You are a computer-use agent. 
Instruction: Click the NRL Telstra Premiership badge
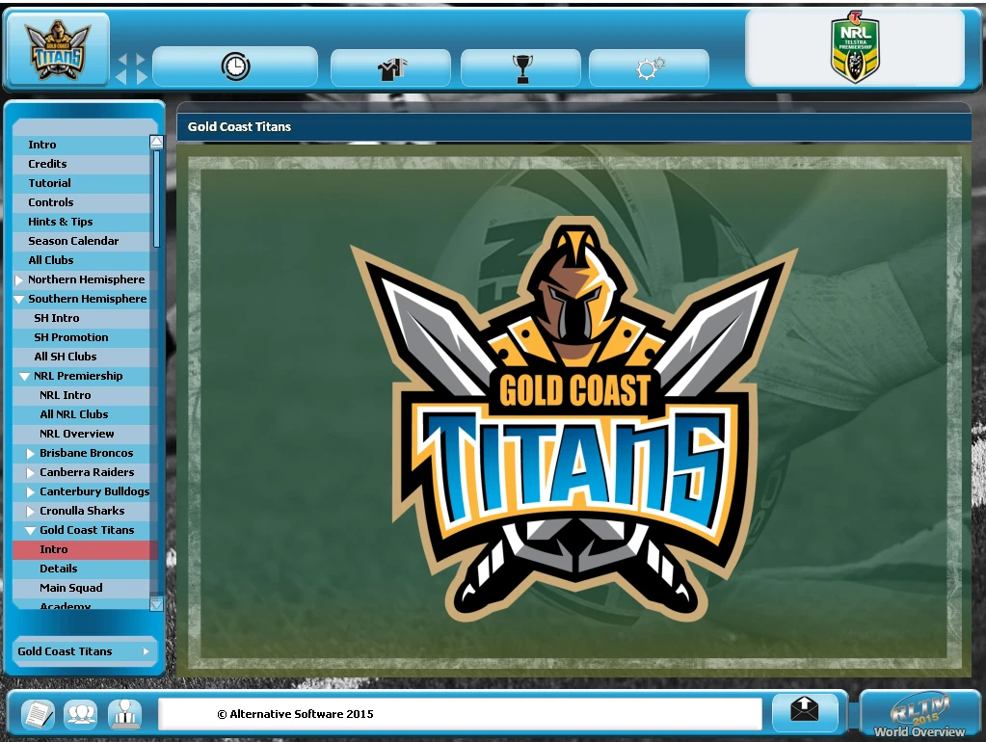tap(855, 48)
